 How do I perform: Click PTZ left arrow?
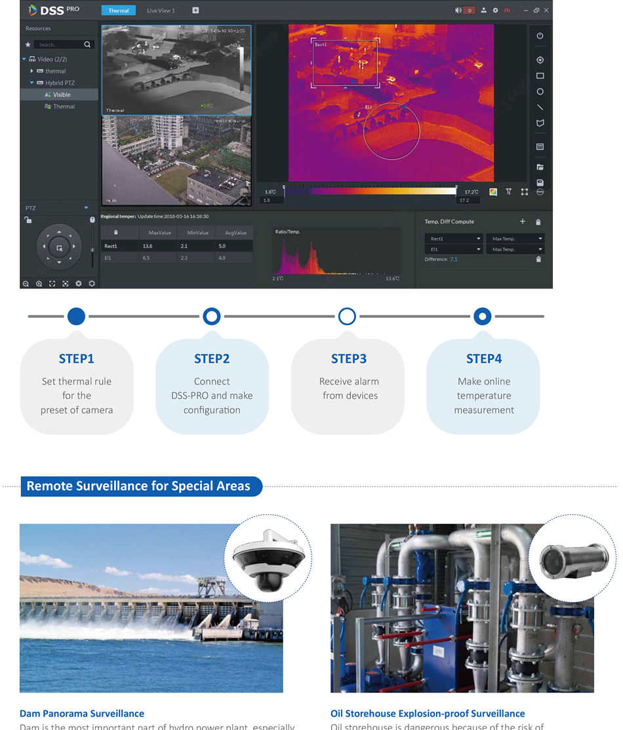pos(44,247)
